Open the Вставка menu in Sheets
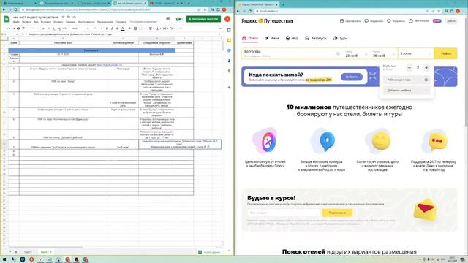Image resolution: width=468 pixels, height=263 pixels. pyautogui.click(x=45, y=22)
